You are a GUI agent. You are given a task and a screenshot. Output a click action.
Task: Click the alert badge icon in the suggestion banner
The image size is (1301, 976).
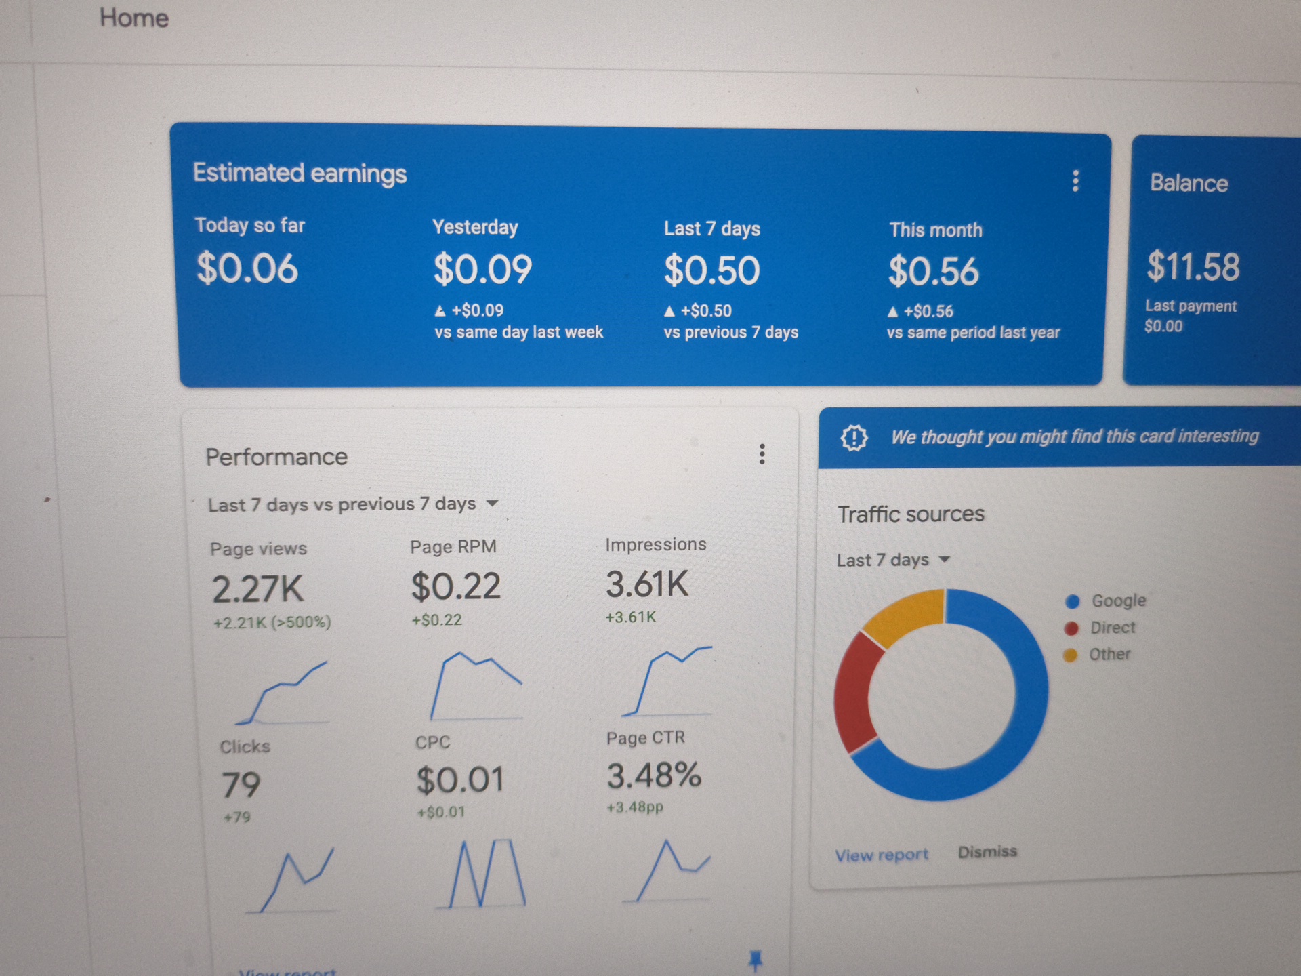[854, 438]
